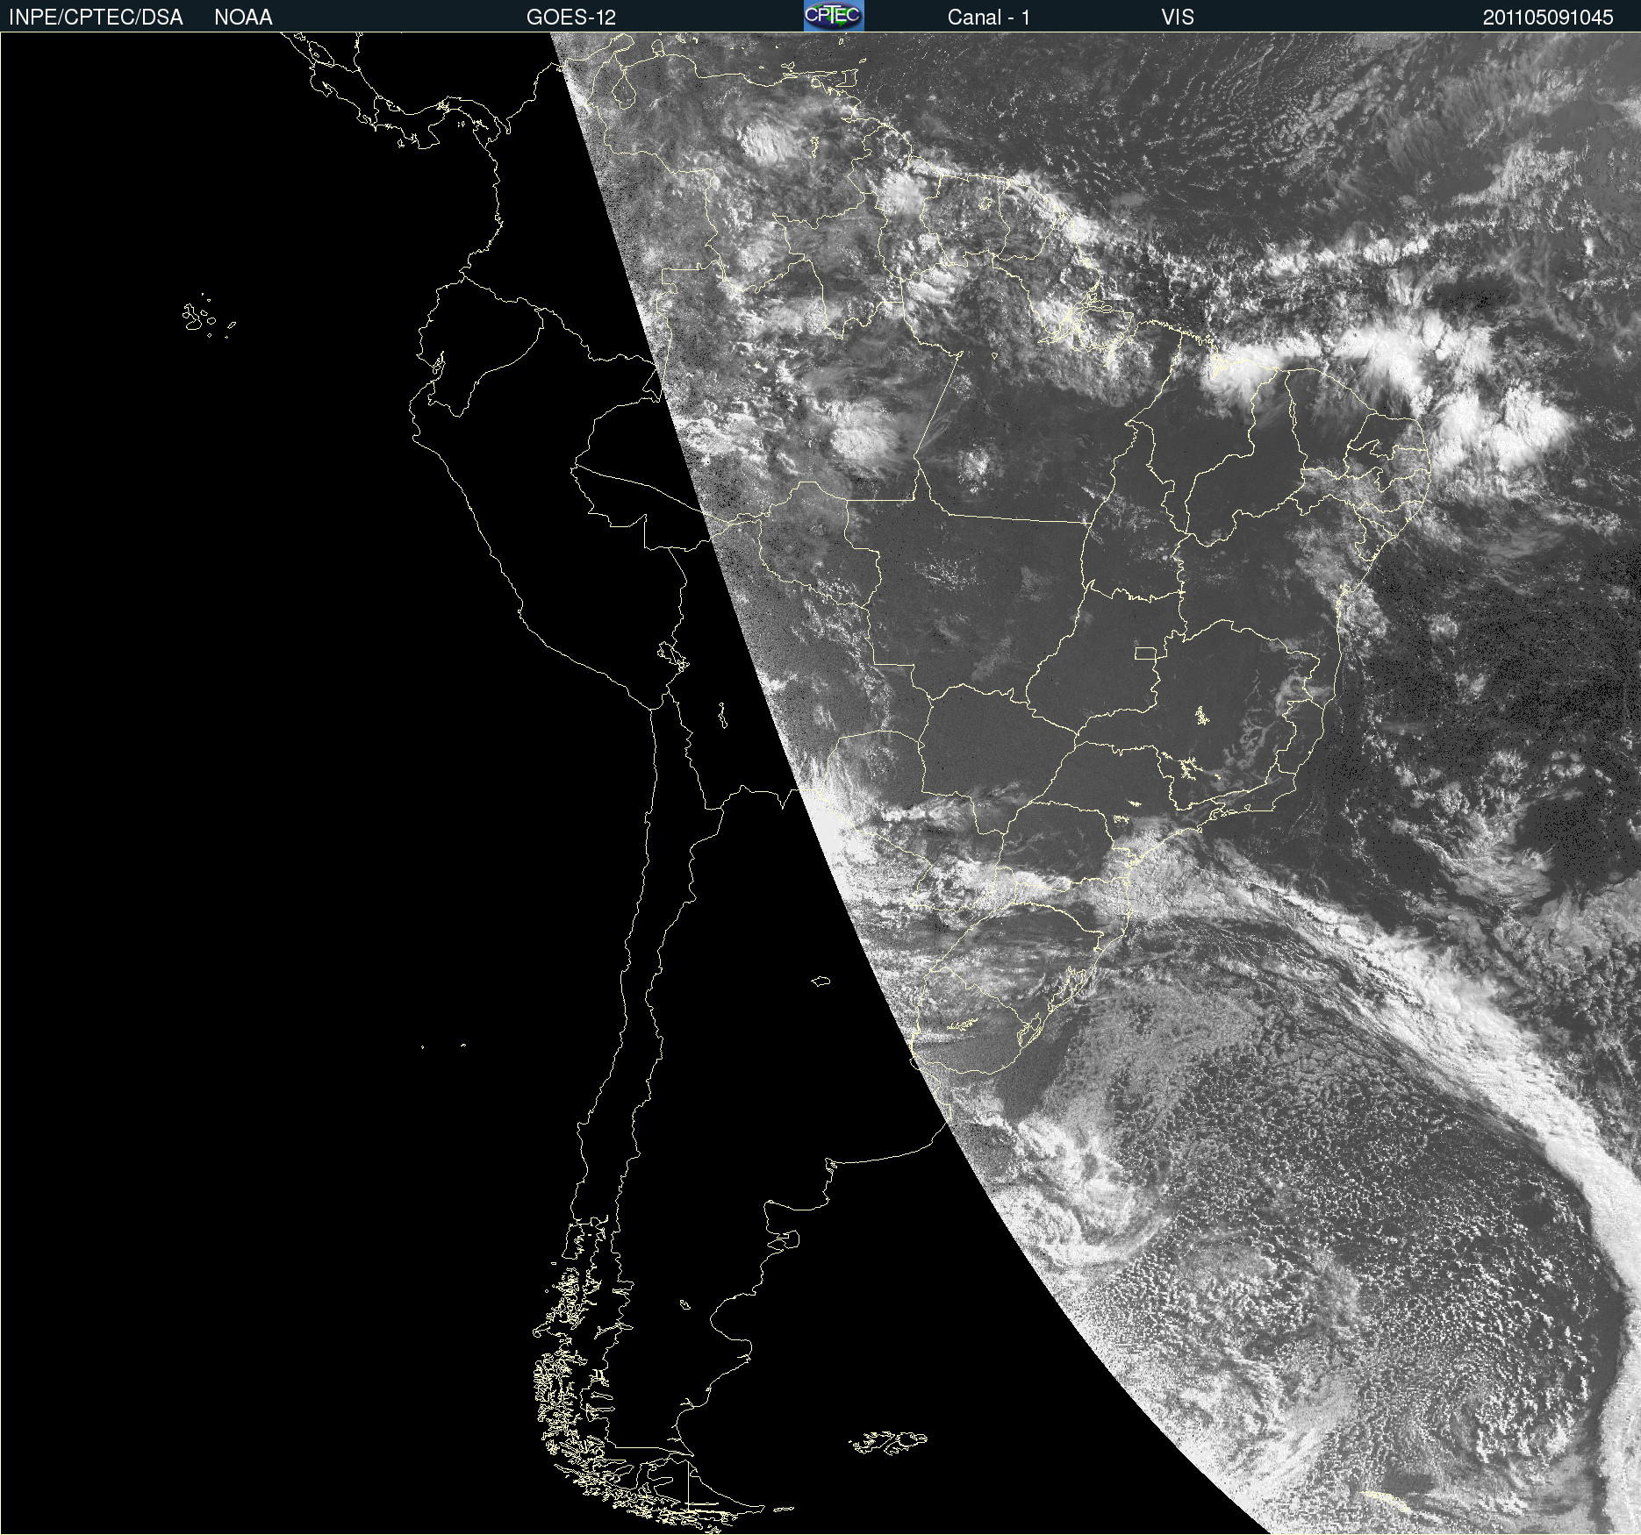Select the GOES-12 satellite label
The image size is (1641, 1535).
click(571, 18)
